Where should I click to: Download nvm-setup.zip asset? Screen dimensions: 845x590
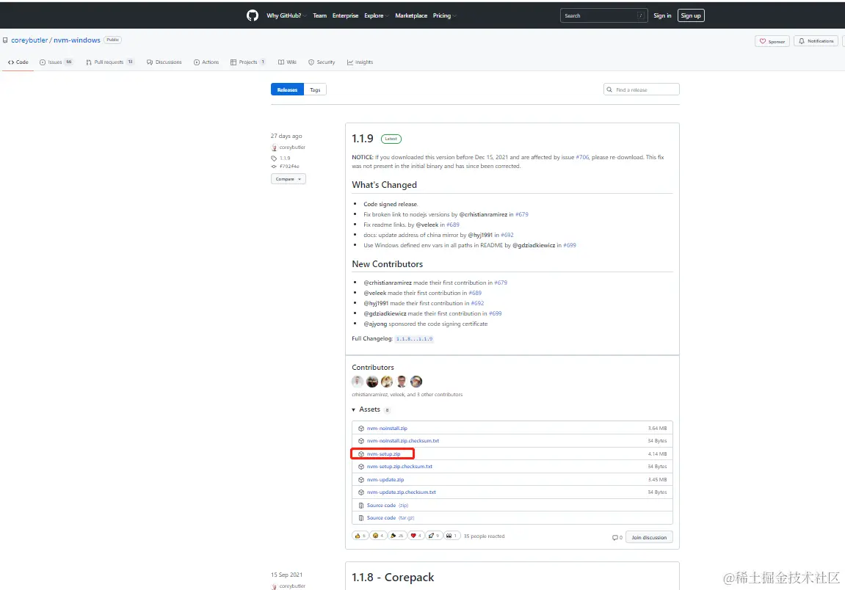pyautogui.click(x=384, y=454)
